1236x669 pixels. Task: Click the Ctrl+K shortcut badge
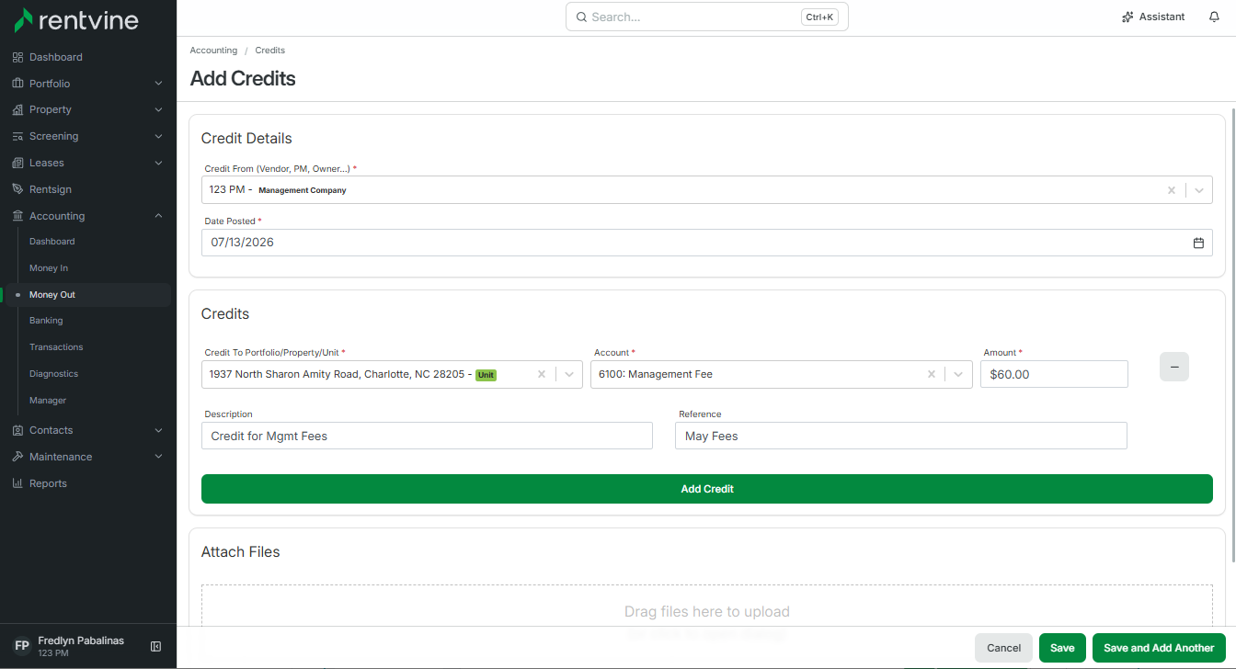[x=819, y=17]
